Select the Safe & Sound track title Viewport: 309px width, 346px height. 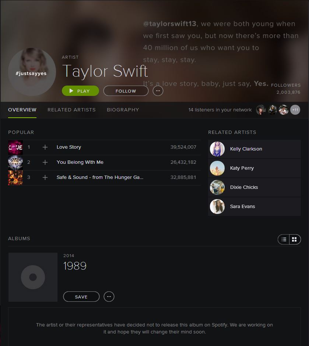click(100, 177)
